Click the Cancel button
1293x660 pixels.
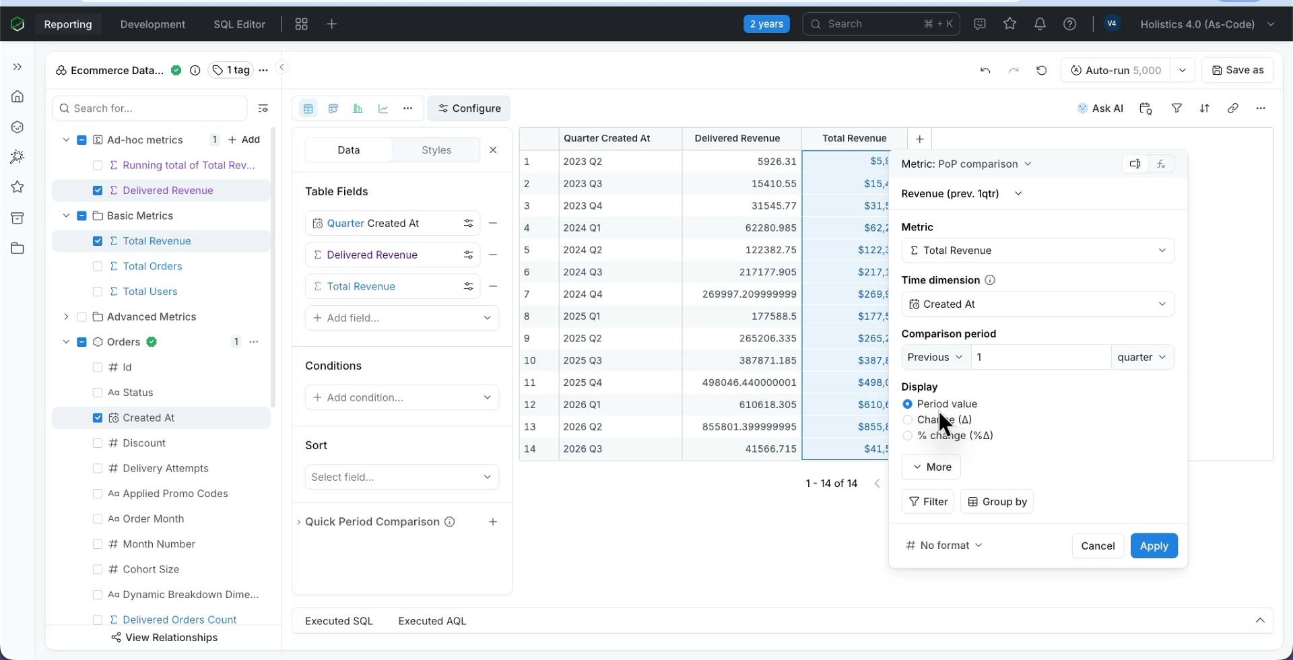(x=1098, y=546)
